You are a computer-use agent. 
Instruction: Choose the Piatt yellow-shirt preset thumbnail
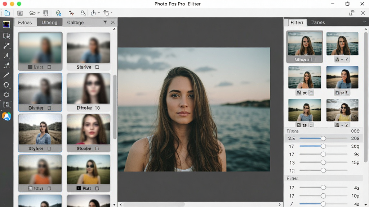(89, 170)
